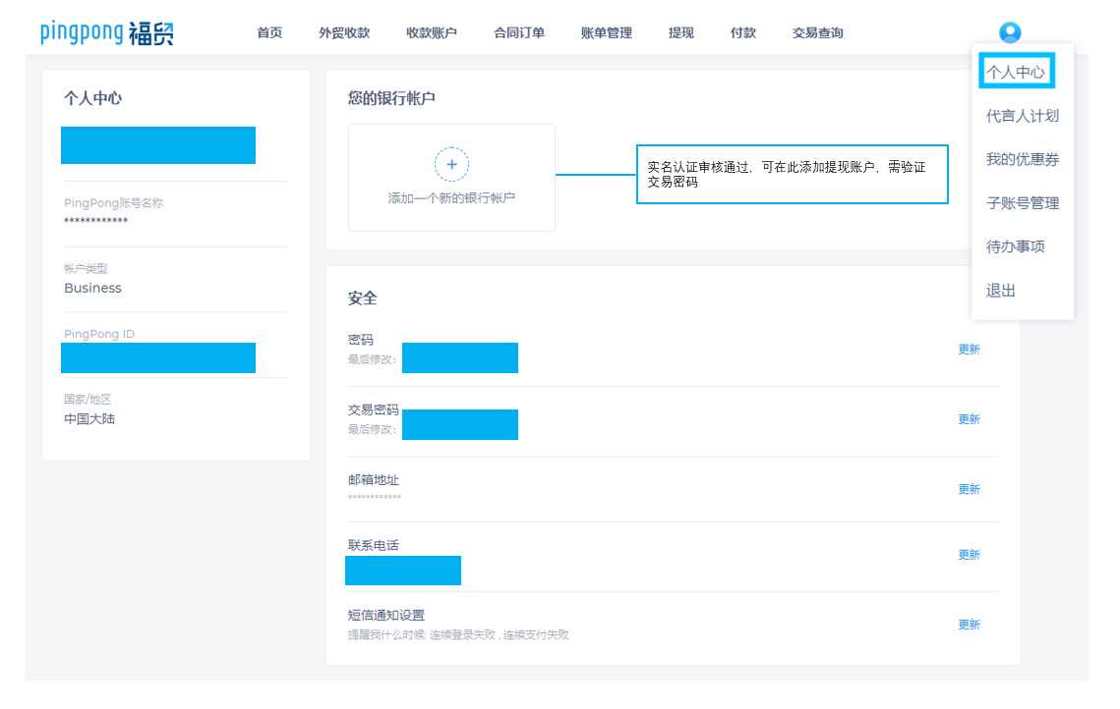Update the 交易密码 via its 更新 link
This screenshot has height=709, width=1120.
pyautogui.click(x=968, y=418)
